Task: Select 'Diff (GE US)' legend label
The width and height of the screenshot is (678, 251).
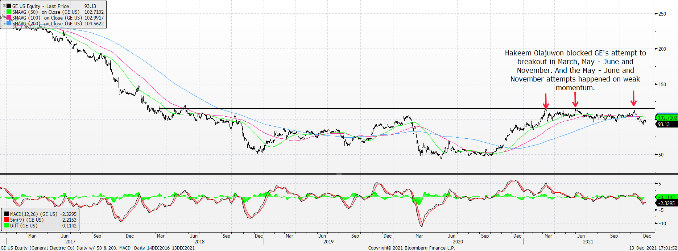Action: 24,226
